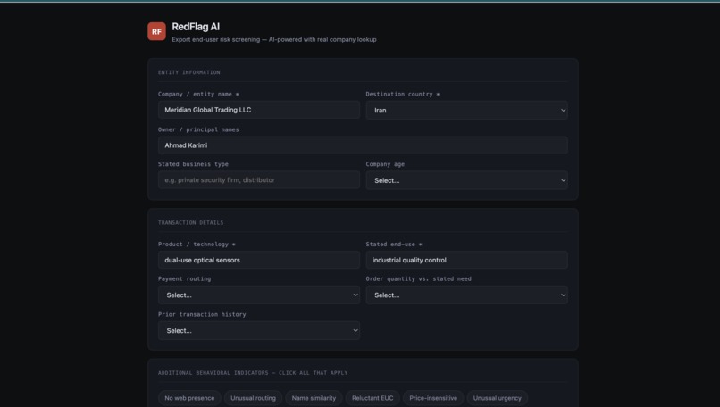Click the RedFlag AI title text
The image size is (720, 407).
point(196,27)
